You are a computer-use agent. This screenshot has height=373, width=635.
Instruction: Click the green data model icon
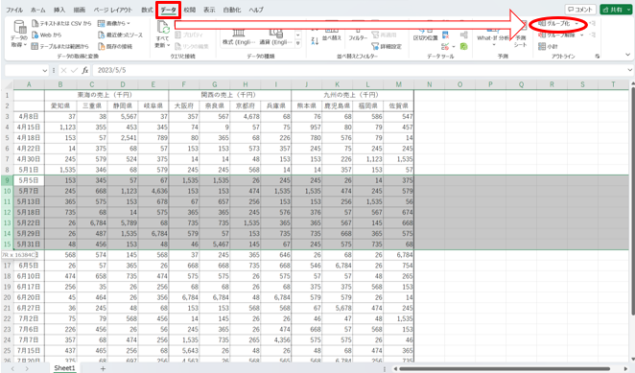(x=463, y=47)
